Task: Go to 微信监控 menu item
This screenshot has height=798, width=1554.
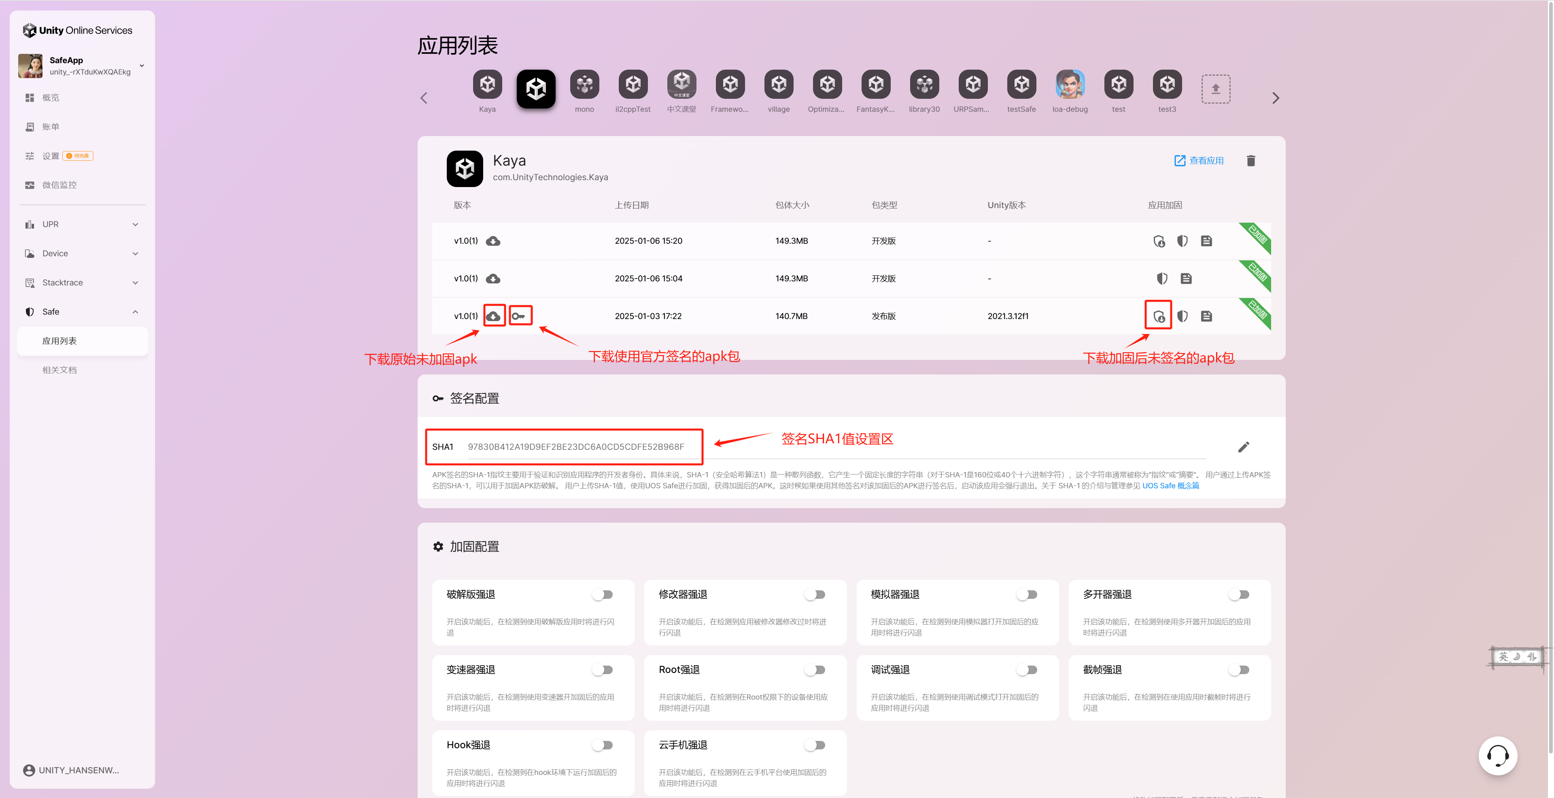Action: point(59,185)
